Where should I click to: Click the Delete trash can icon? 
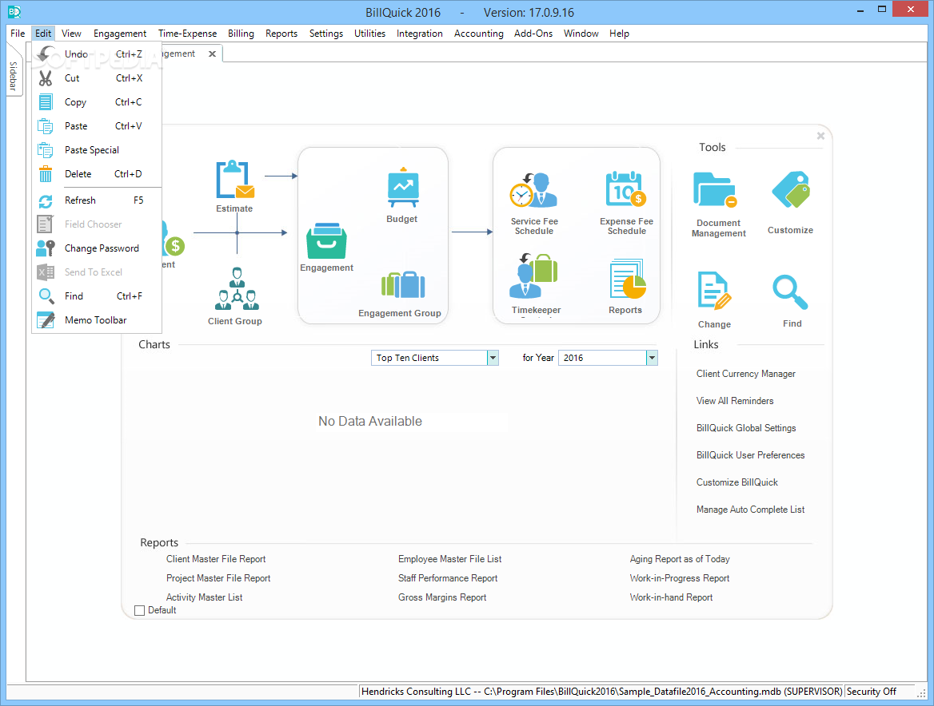point(46,173)
